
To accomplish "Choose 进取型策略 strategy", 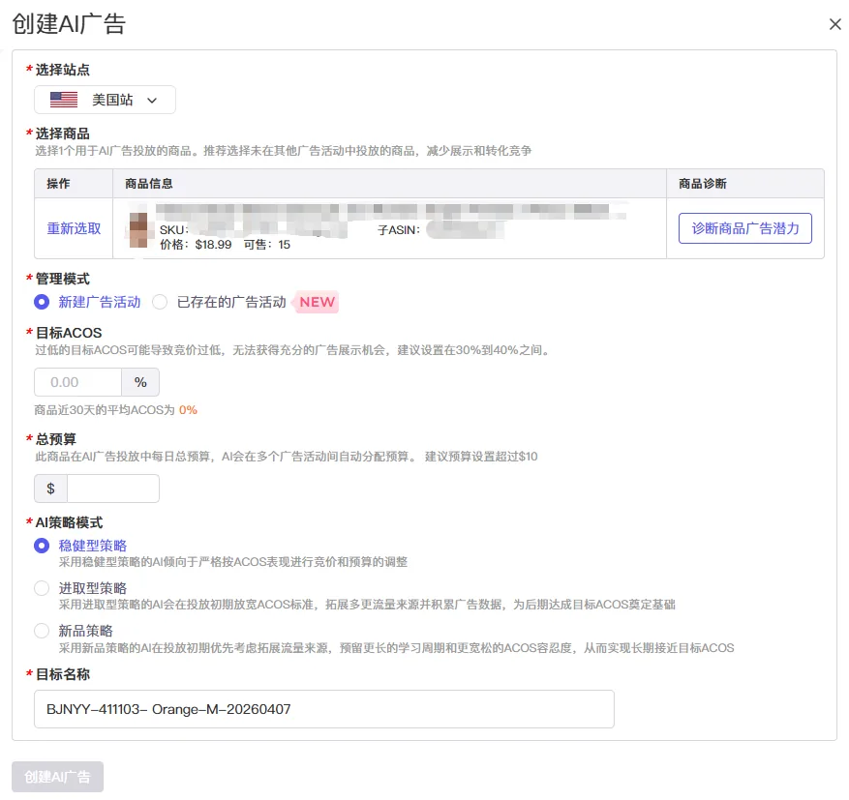I will (42, 588).
